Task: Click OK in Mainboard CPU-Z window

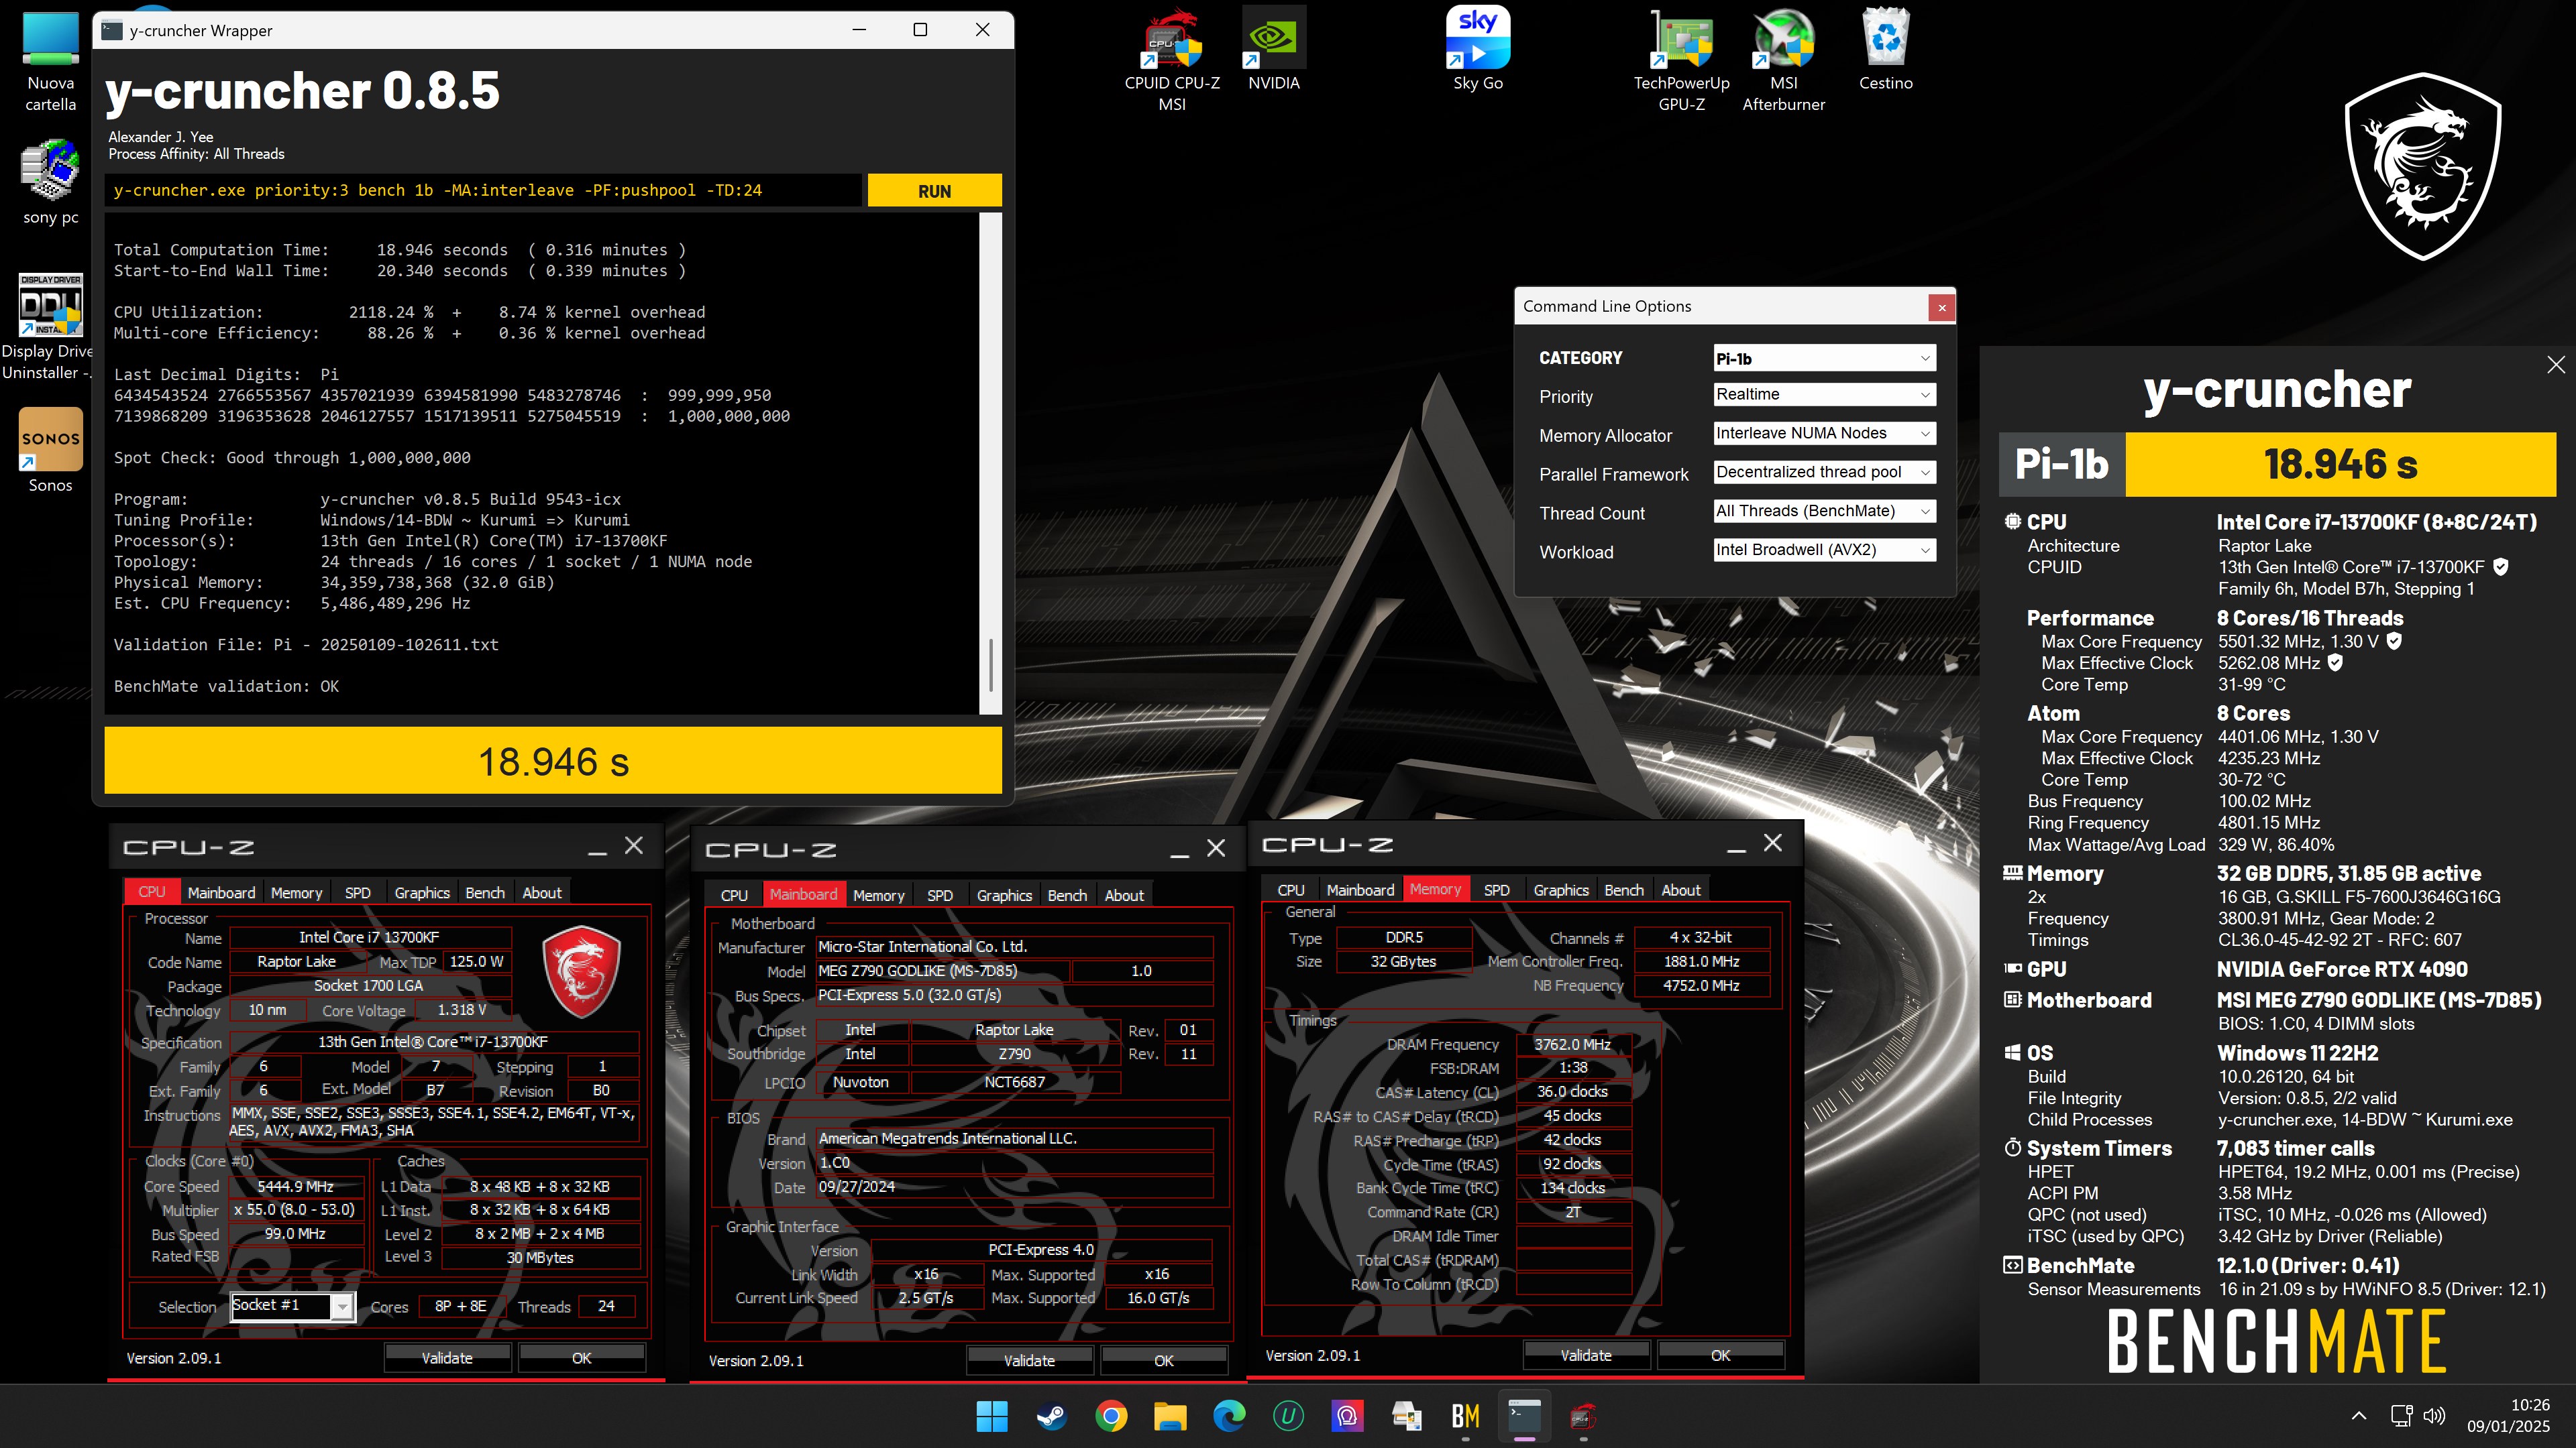Action: pos(1164,1361)
